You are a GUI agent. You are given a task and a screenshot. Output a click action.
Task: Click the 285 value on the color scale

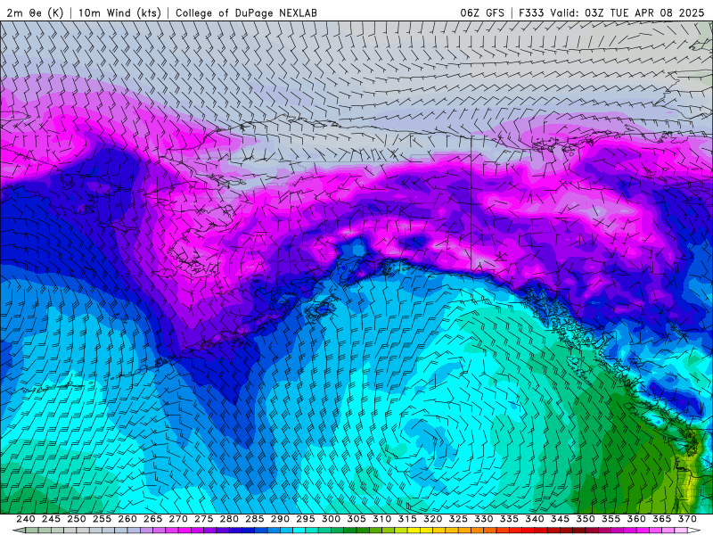255,519
